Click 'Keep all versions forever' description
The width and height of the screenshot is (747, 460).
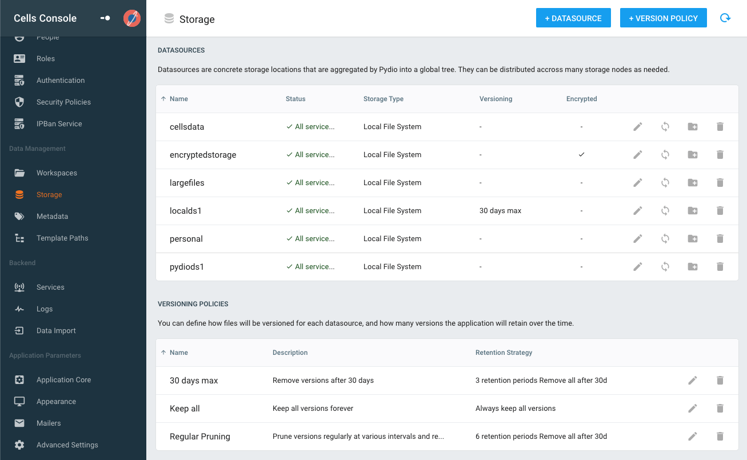point(313,409)
